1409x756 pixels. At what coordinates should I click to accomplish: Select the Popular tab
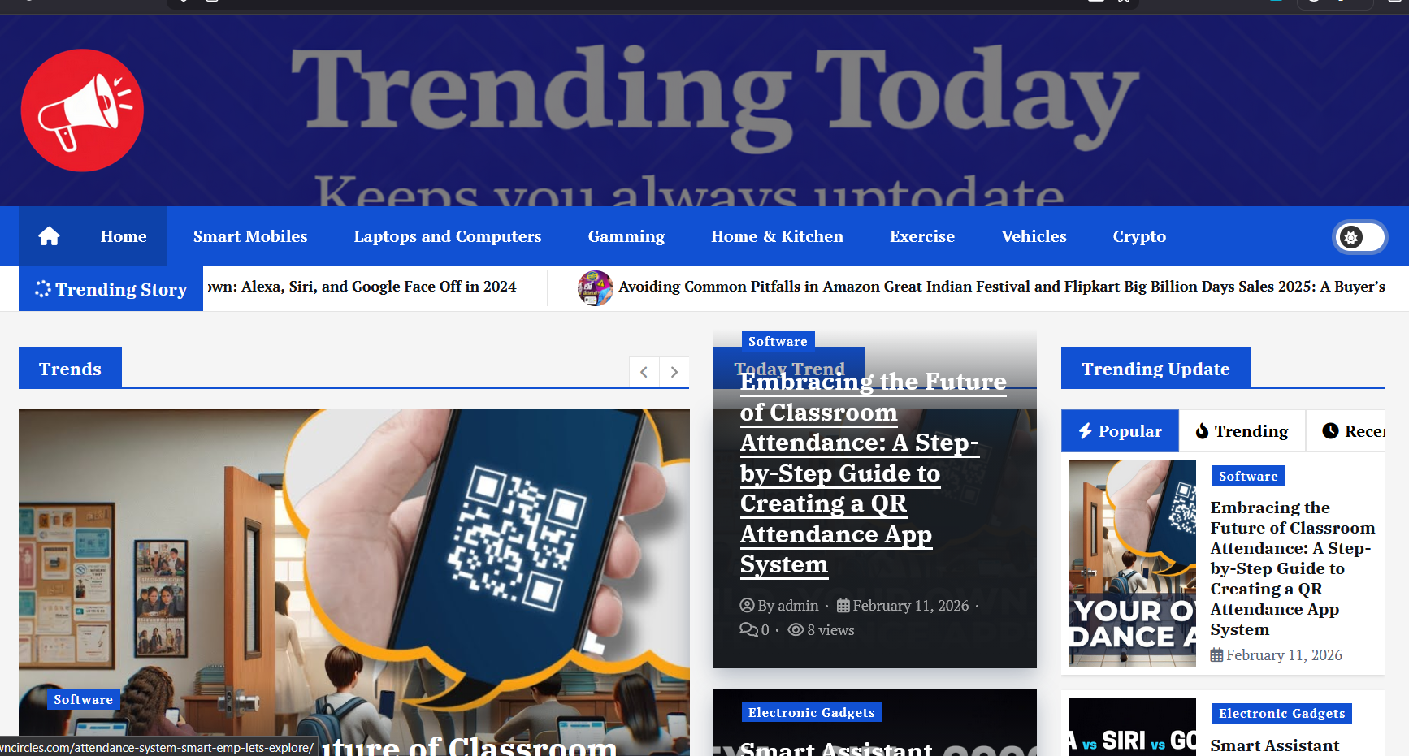coord(1120,431)
